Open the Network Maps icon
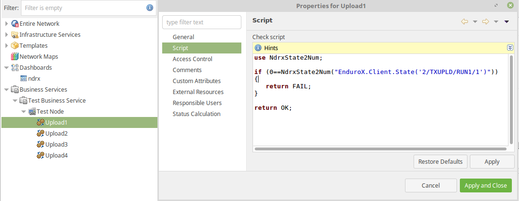519x201 pixels. pos(15,56)
